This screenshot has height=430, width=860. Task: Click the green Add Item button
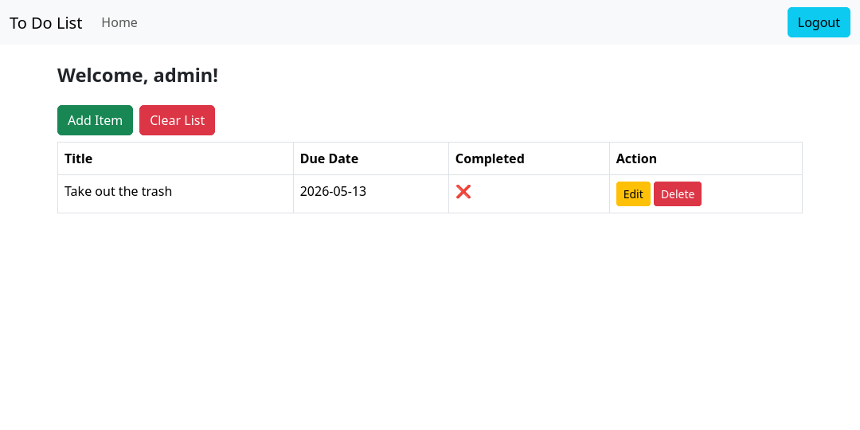[x=95, y=120]
